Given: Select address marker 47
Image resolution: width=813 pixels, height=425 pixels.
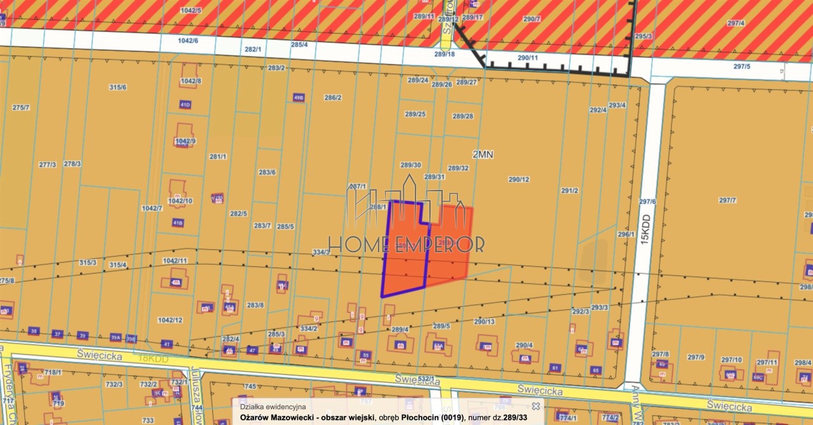Looking at the screenshot, I should [252, 350].
